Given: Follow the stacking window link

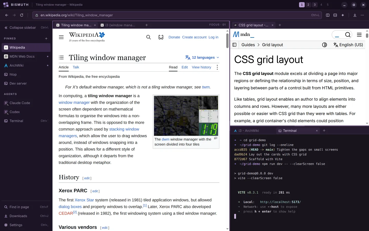Looking at the screenshot, I should click(x=124, y=129).
